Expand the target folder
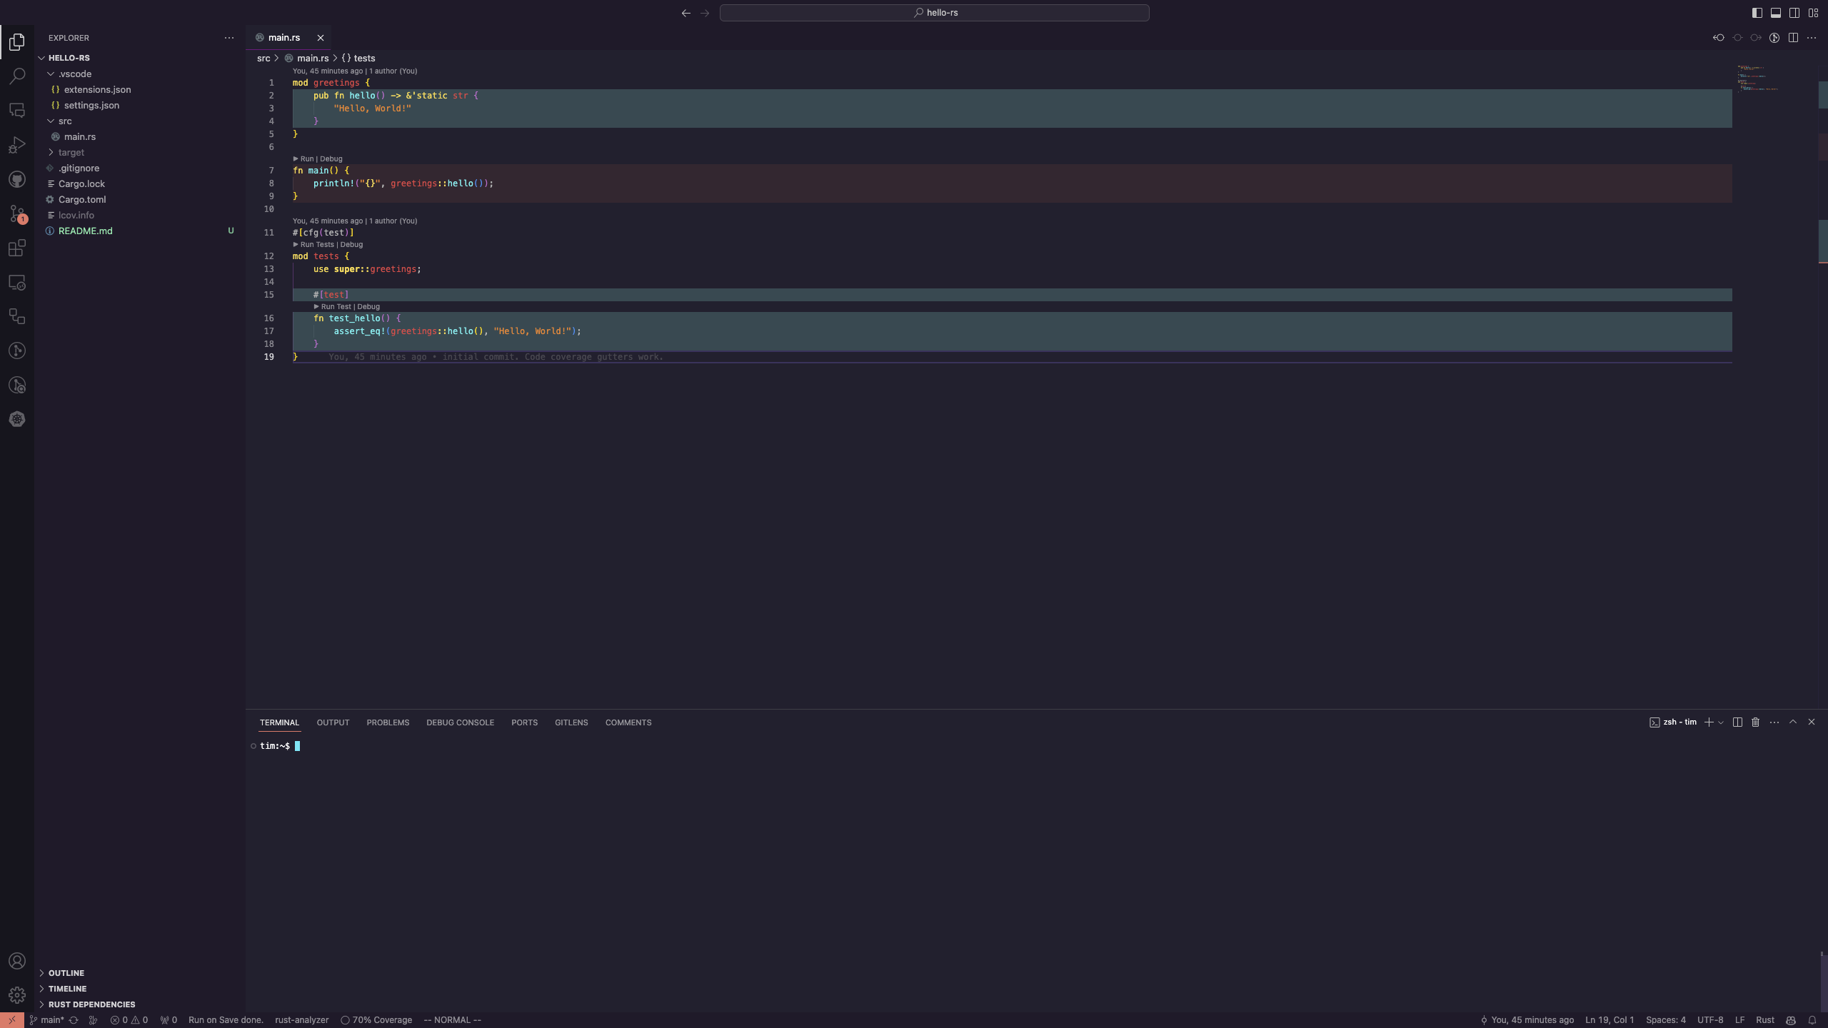This screenshot has width=1828, height=1028. (71, 152)
